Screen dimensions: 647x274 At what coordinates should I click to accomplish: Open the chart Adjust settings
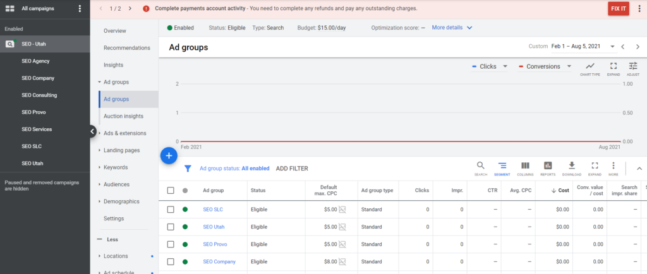point(633,69)
